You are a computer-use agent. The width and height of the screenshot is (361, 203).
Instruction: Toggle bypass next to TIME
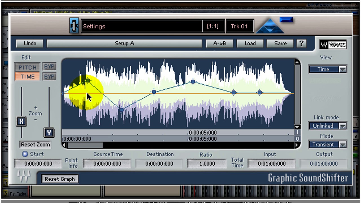49,76
